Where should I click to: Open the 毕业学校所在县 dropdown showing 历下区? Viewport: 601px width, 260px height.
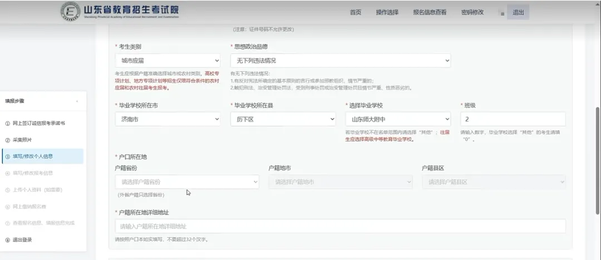click(x=283, y=119)
